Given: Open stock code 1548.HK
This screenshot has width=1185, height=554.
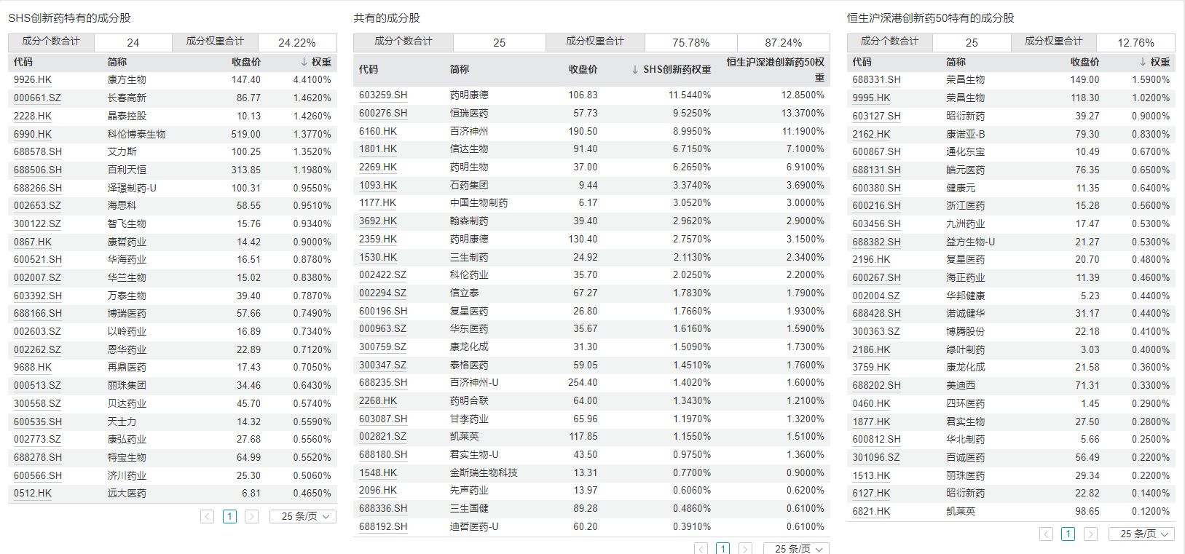Looking at the screenshot, I should click(378, 472).
